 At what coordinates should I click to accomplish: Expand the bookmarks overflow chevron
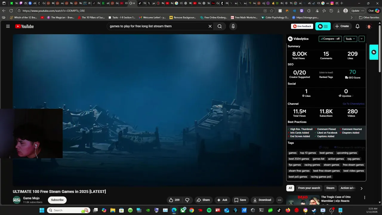click(351, 18)
